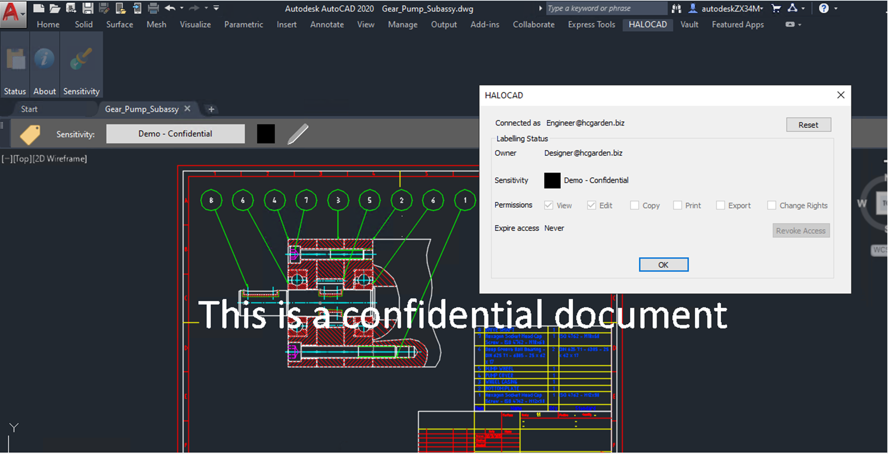Click the Save to Web & Mobile icon

pos(137,8)
